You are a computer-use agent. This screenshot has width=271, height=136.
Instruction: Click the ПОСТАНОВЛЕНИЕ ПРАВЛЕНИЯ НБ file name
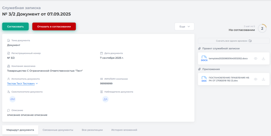[229, 79]
